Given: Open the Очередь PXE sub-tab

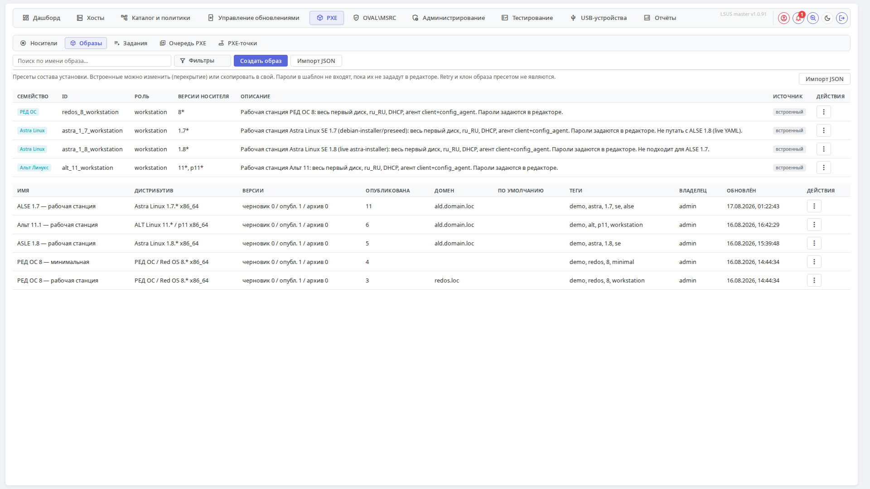Looking at the screenshot, I should click(183, 43).
